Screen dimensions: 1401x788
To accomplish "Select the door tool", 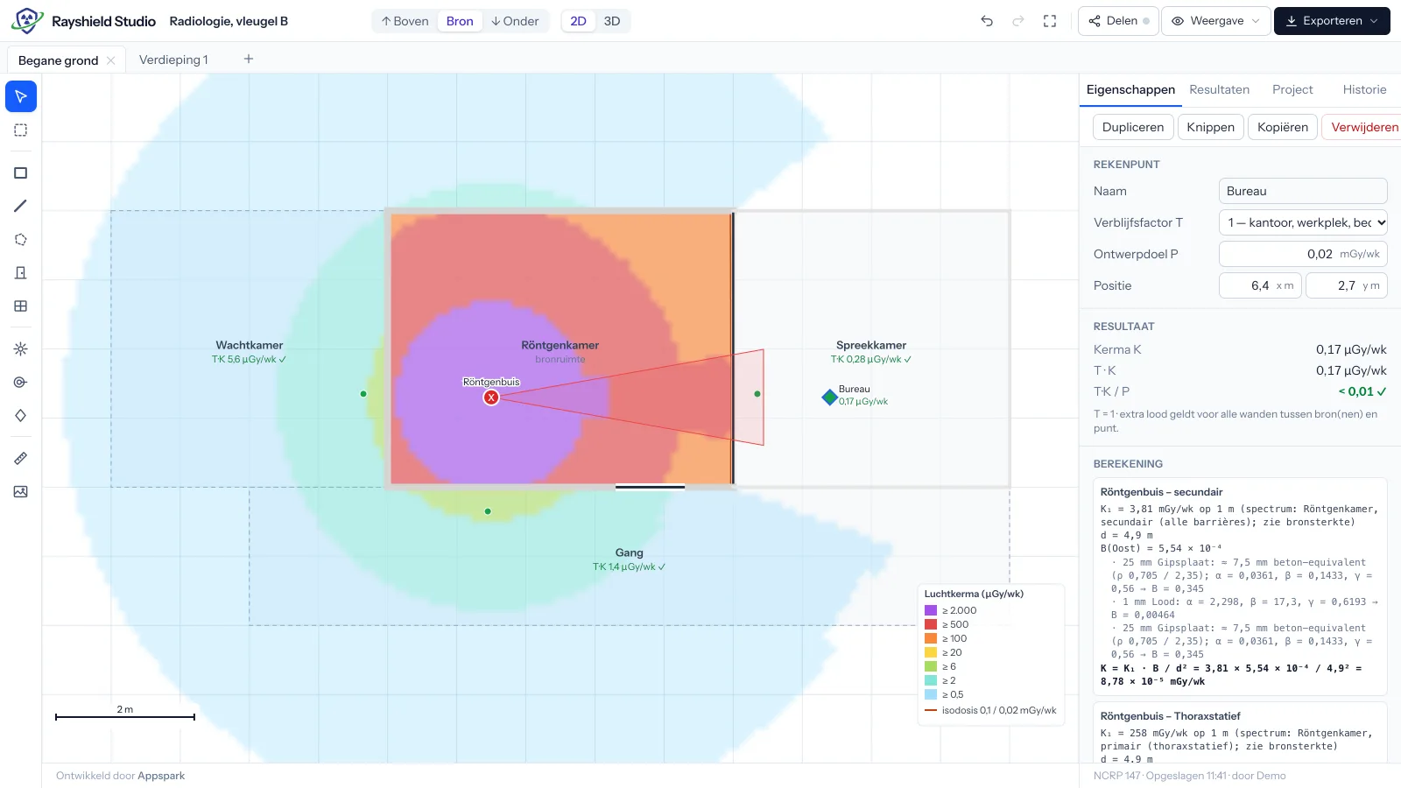I will [21, 273].
